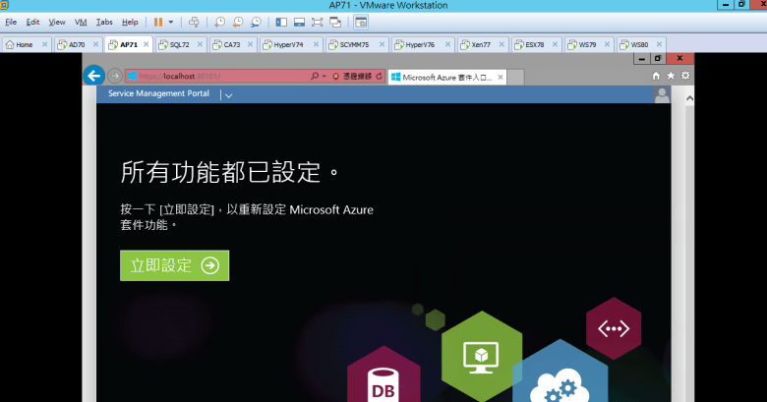This screenshot has width=767, height=402.
Task: Click the revert to snapshot icon
Action: pos(239,21)
